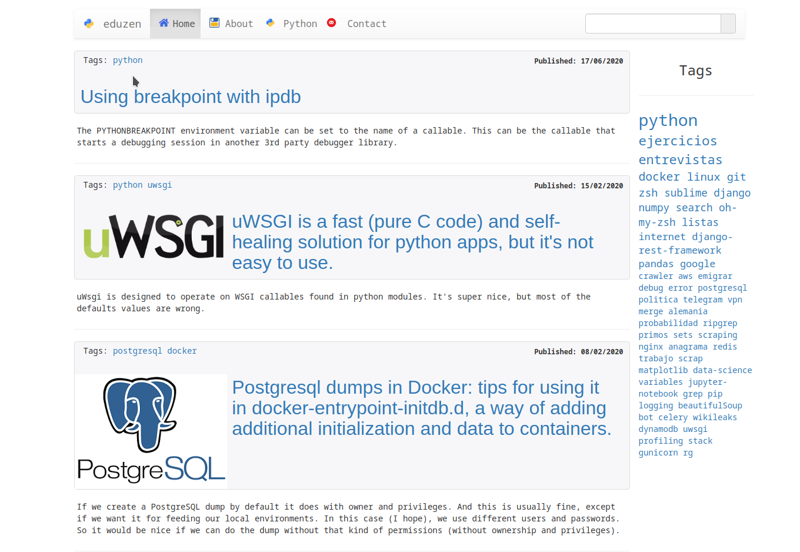Select the entrevistas tag in the sidebar
800x552 pixels.
(x=681, y=159)
